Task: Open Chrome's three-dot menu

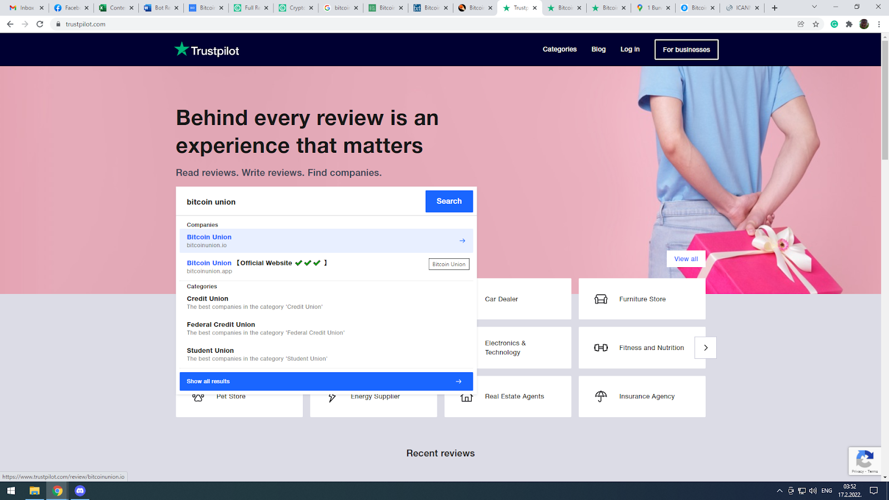Action: click(x=879, y=24)
